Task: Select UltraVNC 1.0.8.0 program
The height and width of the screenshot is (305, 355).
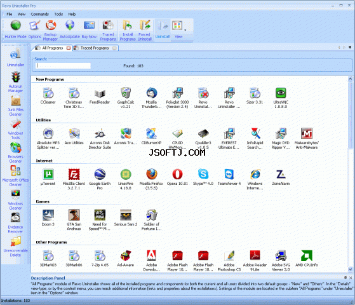Action: (x=281, y=98)
